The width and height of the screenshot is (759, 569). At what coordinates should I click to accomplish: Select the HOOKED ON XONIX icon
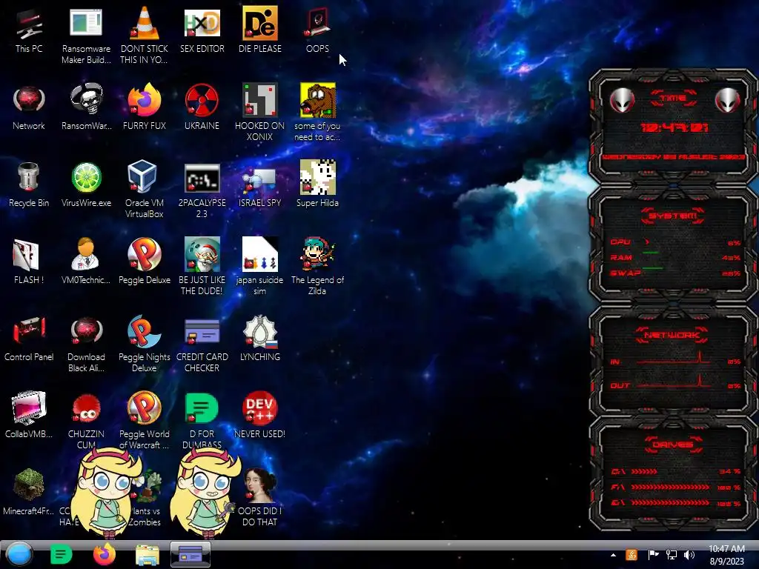pos(259,100)
